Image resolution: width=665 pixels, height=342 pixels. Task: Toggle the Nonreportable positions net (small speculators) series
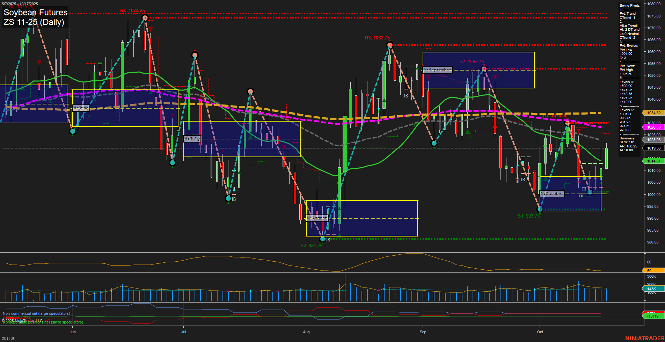(42, 322)
